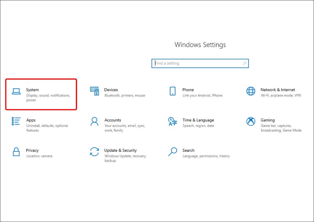Click 'Game bar, captures, broadcasting, Game Mode' text
The image size is (314, 222).
pos(281,128)
